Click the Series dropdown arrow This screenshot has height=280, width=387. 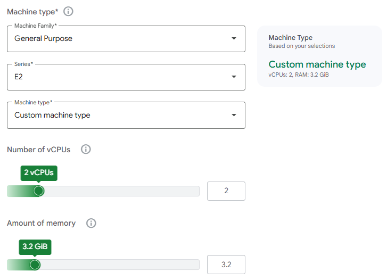pyautogui.click(x=234, y=77)
